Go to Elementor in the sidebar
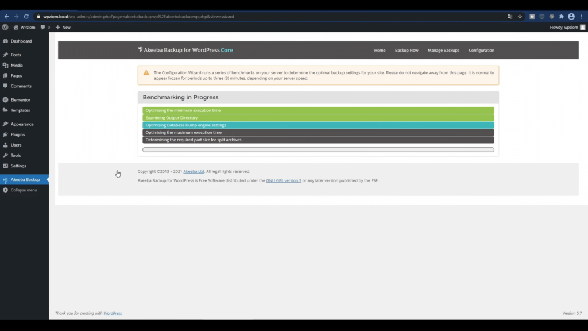 [x=20, y=100]
